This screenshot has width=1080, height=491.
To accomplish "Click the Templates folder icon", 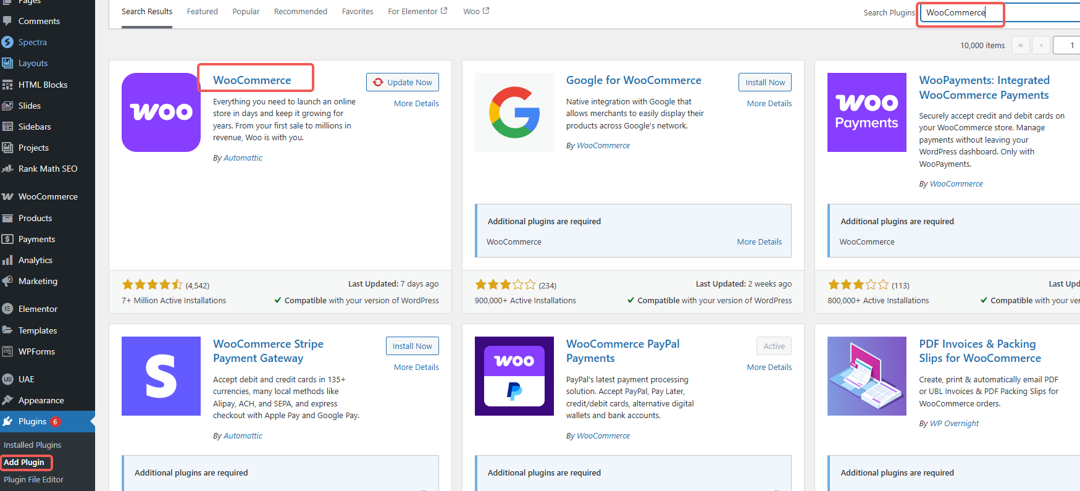I will [x=7, y=330].
